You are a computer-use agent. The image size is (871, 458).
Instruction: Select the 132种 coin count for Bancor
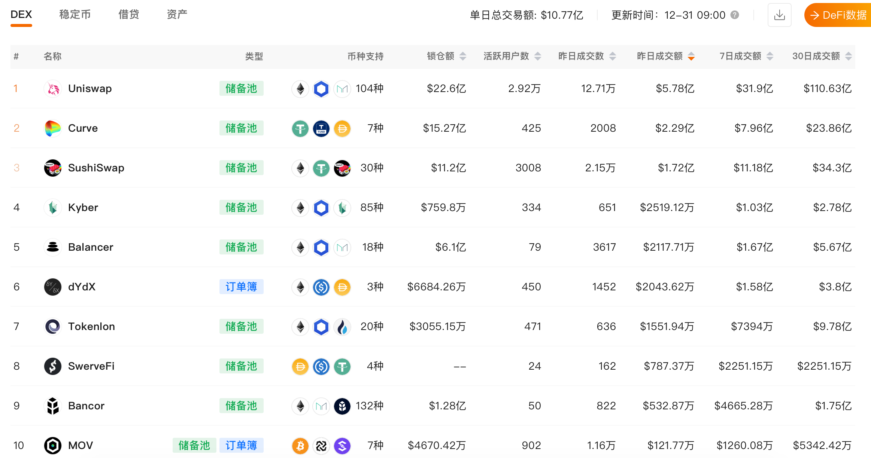[370, 406]
